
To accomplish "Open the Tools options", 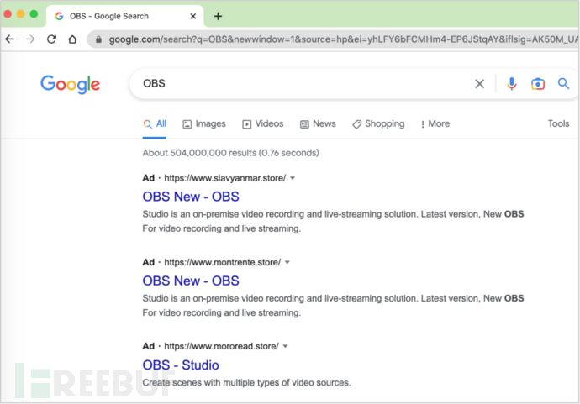I will click(558, 123).
